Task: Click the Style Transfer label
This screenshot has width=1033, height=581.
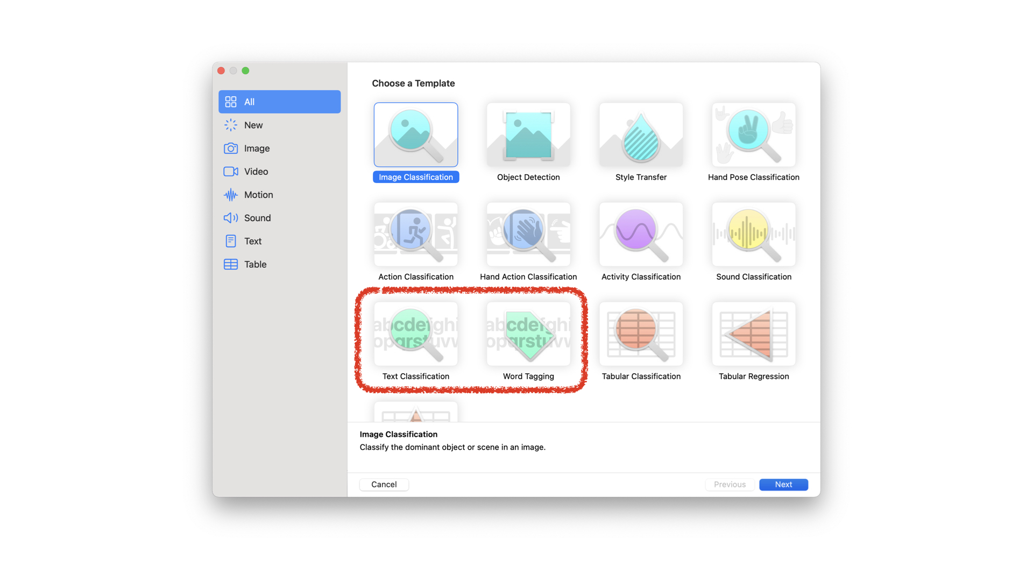Action: tap(641, 177)
